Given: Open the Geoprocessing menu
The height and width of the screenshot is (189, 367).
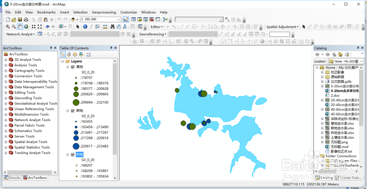Looking at the screenshot, I should click(x=104, y=12).
